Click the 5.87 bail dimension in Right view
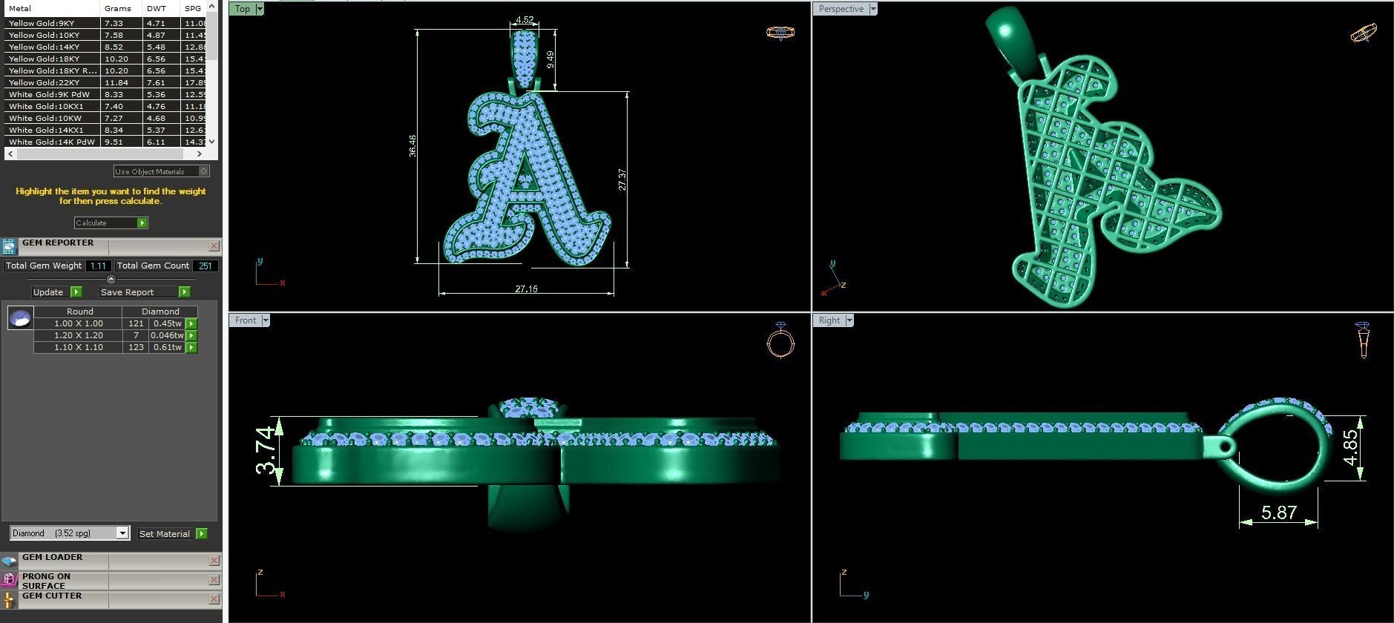This screenshot has height=623, width=1394. pyautogui.click(x=1278, y=512)
